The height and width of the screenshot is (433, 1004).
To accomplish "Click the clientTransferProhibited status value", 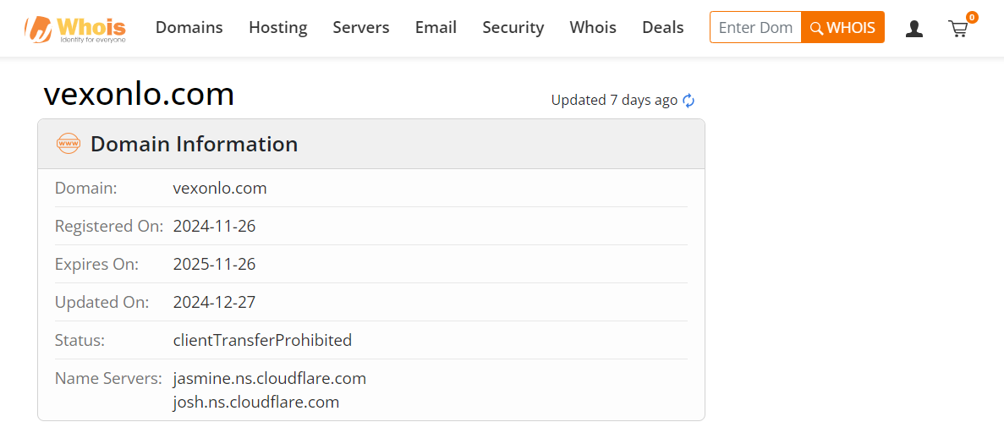I will click(x=262, y=341).
